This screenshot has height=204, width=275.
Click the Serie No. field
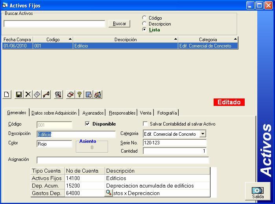coord(175,143)
